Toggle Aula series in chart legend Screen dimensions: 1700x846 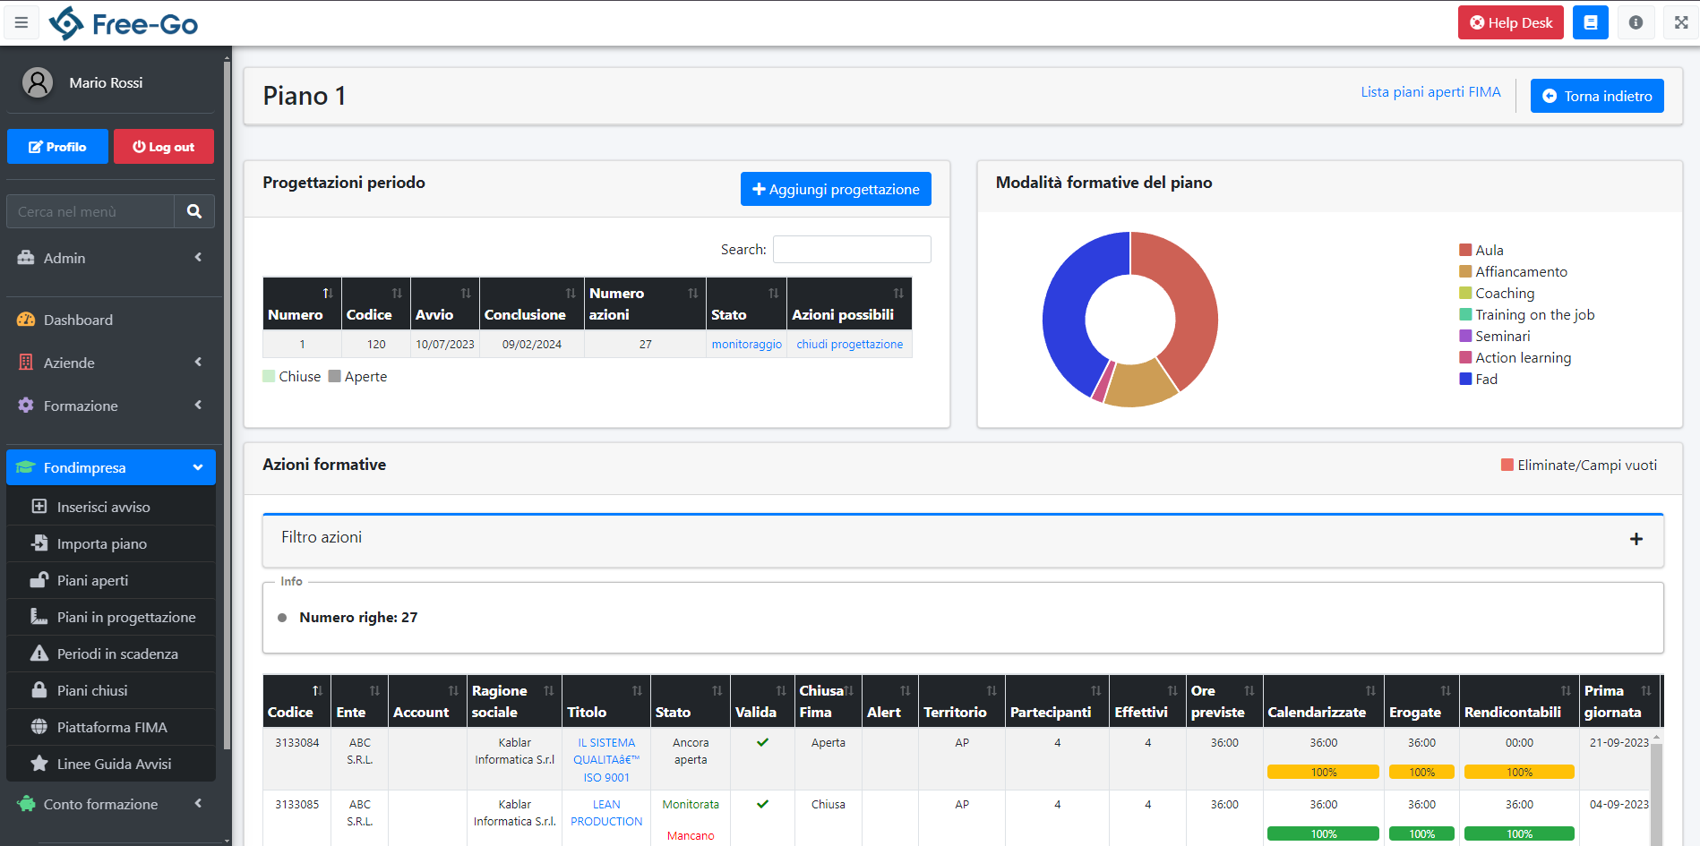1481,251
